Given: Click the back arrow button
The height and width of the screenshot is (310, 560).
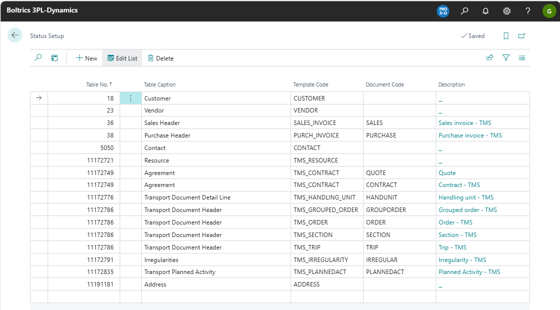Looking at the screenshot, I should click(15, 35).
